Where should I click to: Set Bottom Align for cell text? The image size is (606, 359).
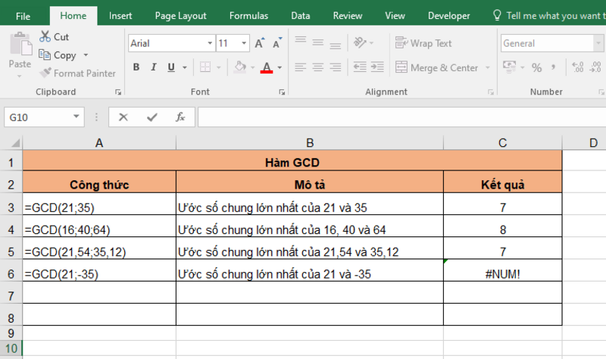(335, 45)
